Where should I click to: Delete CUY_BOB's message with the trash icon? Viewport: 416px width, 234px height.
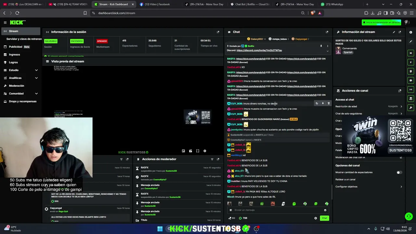329,103
